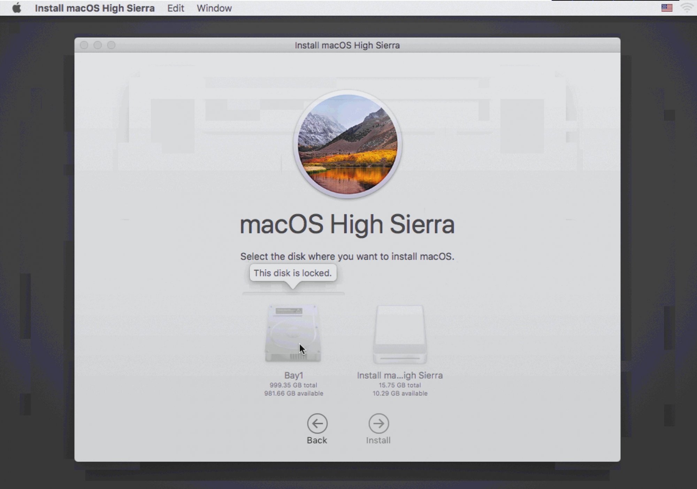The height and width of the screenshot is (489, 697).
Task: Click the macOS High Sierra mountain logo
Action: (347, 144)
